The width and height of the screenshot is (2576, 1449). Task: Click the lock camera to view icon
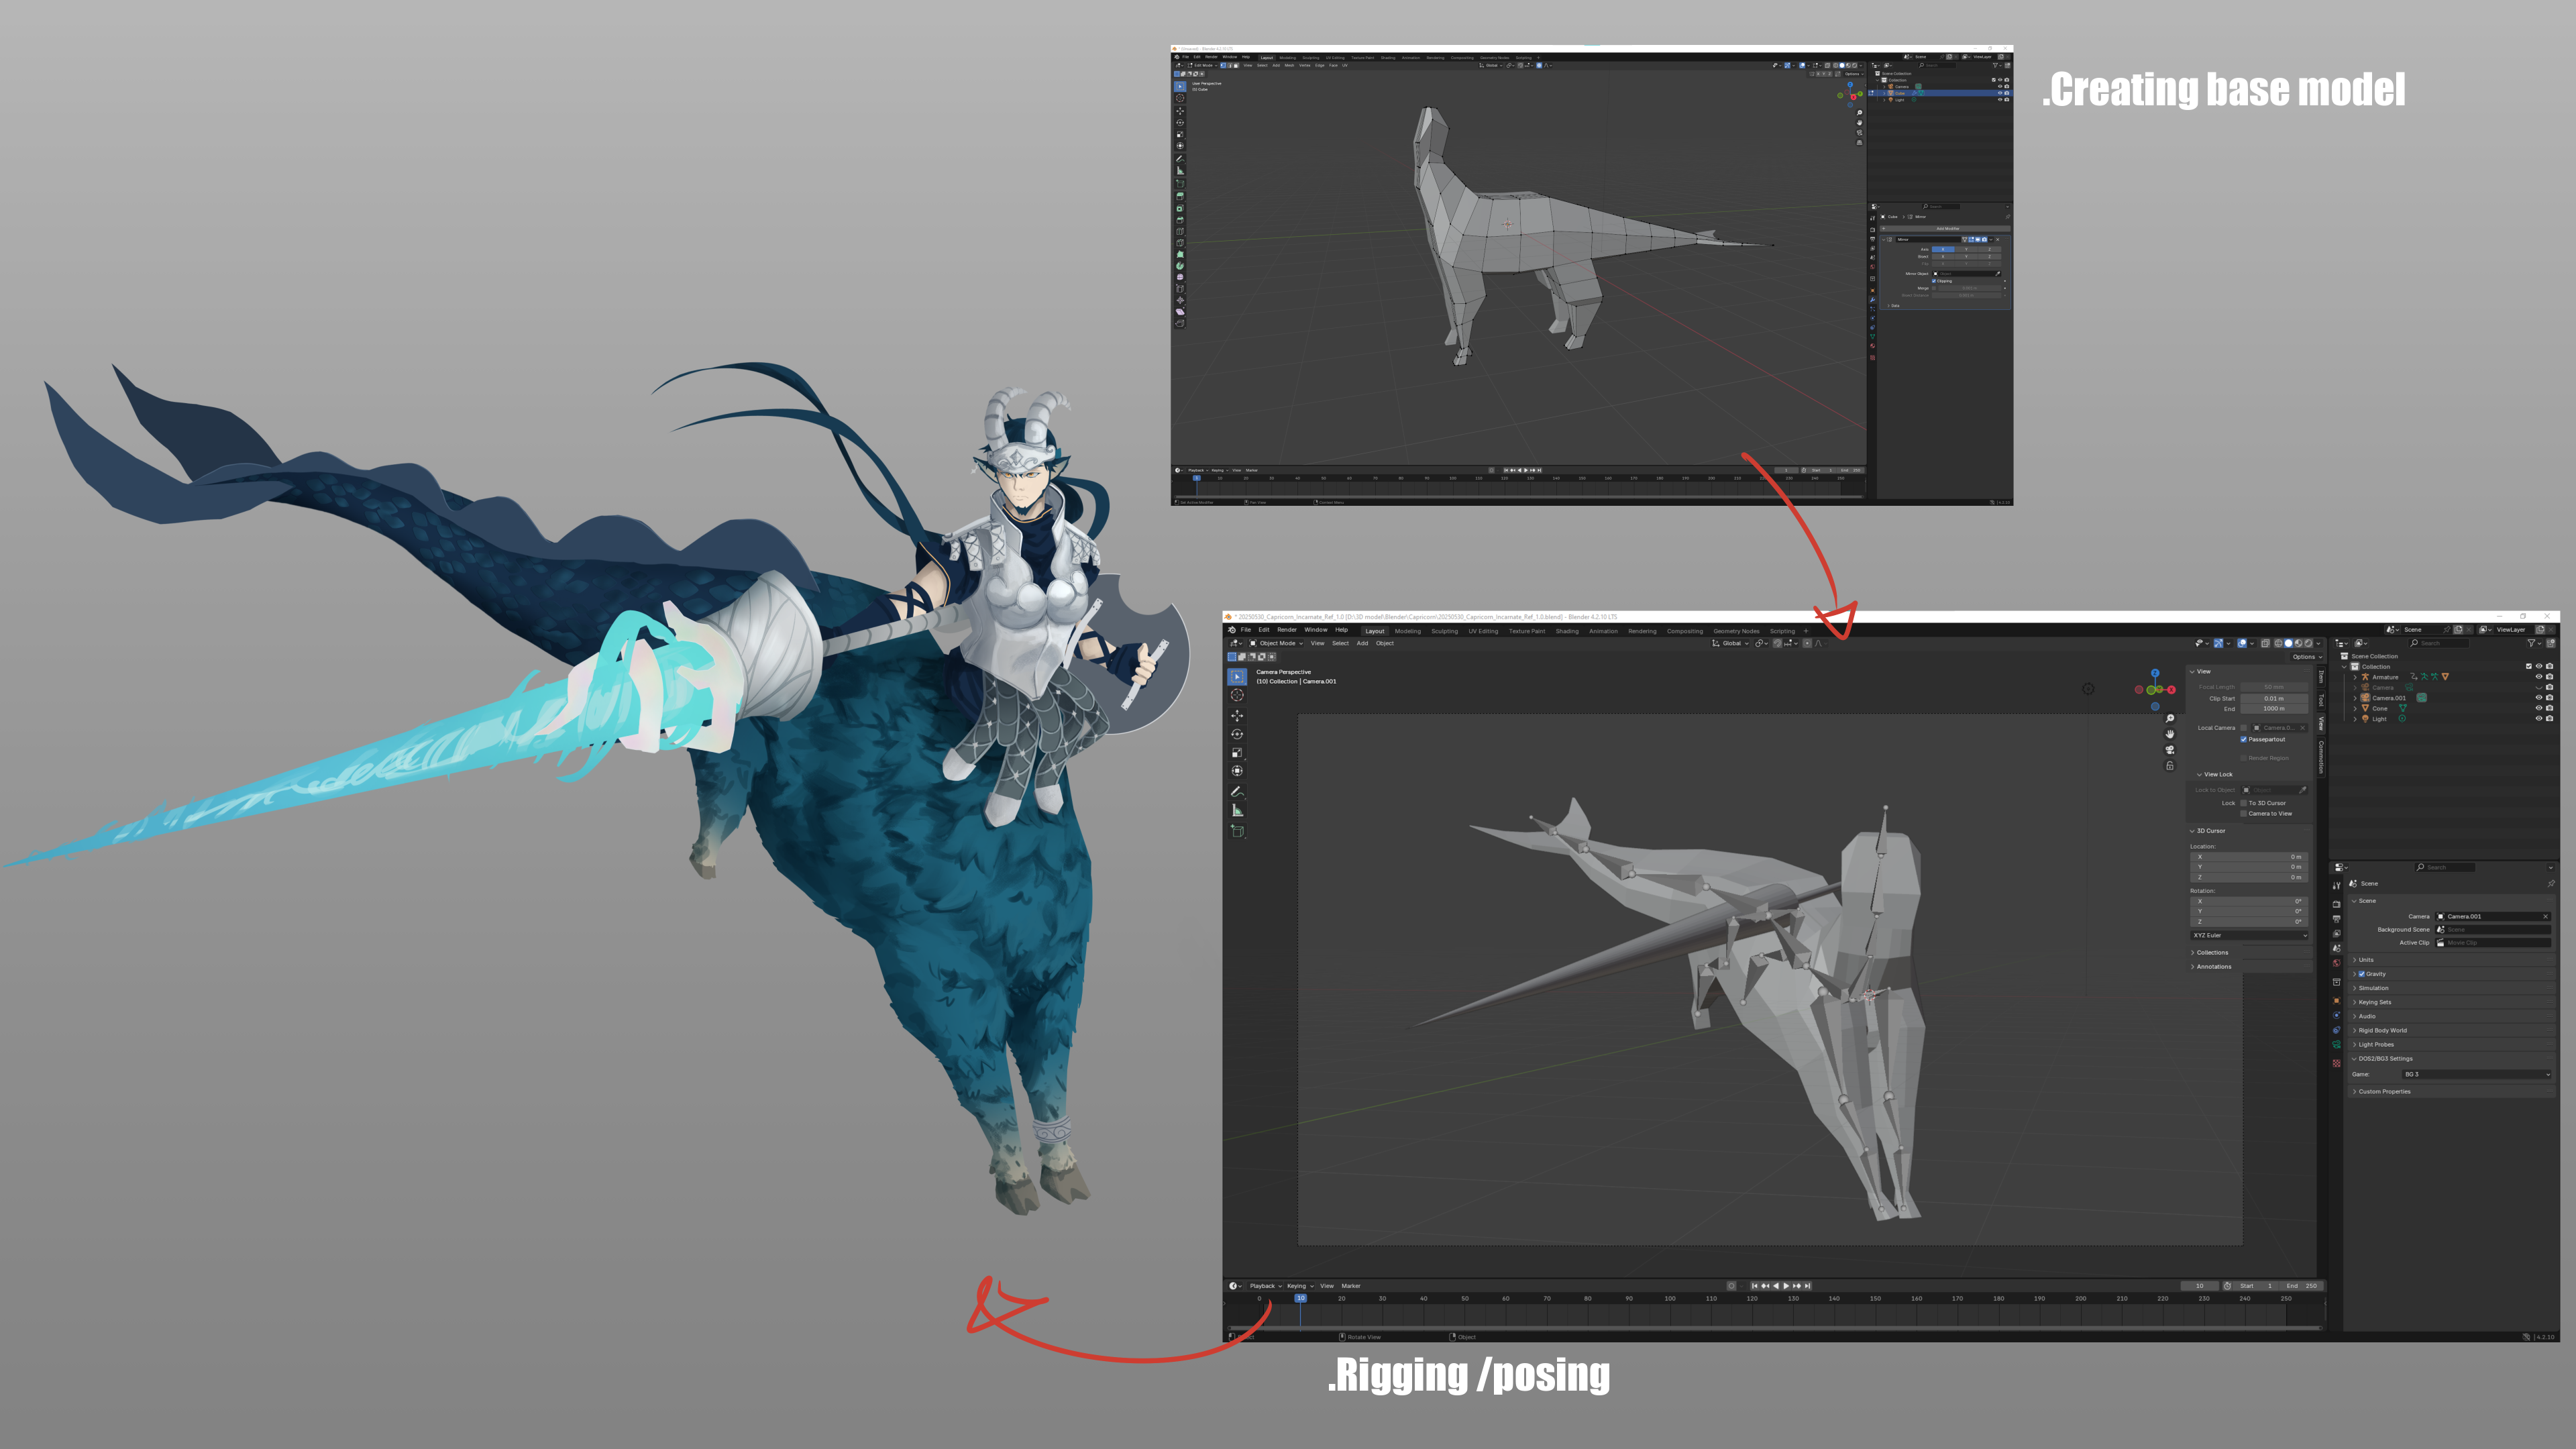[2170, 766]
